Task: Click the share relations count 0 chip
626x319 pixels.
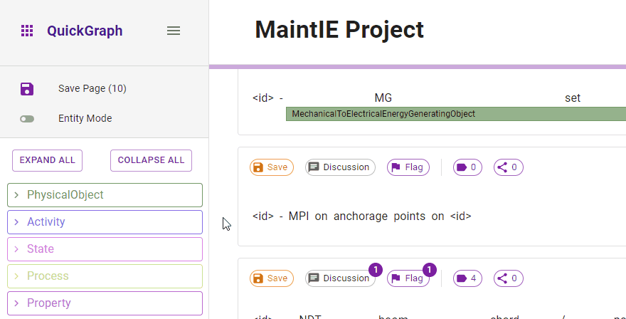Action: tap(508, 167)
